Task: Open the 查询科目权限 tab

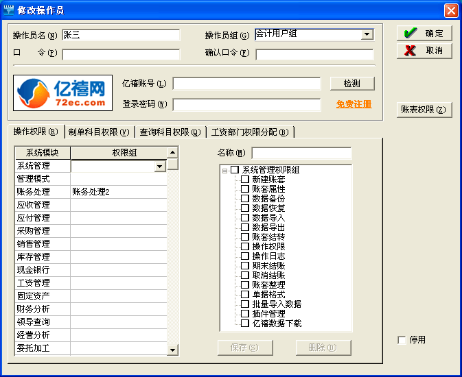Action: coord(170,132)
